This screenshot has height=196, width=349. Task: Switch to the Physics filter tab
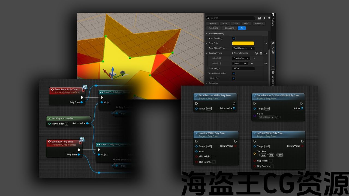[259, 23]
